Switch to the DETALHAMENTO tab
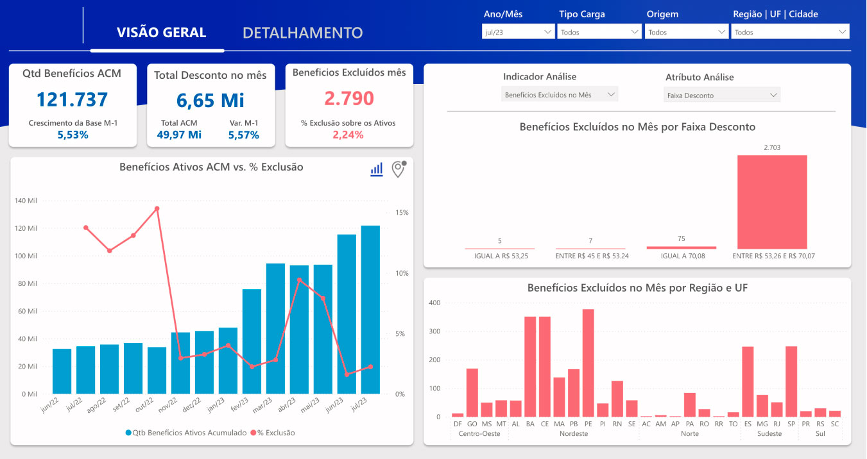The width and height of the screenshot is (867, 459). [x=302, y=33]
